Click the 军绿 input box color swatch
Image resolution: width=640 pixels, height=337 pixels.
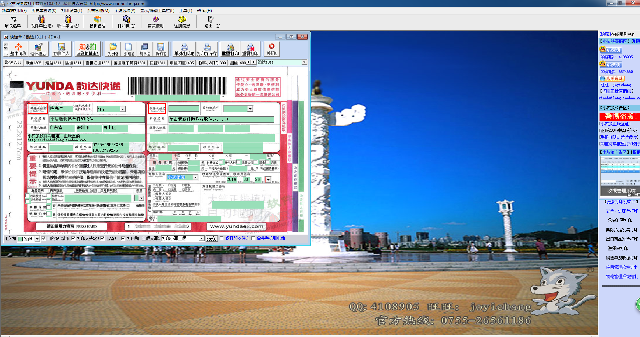tap(20, 239)
